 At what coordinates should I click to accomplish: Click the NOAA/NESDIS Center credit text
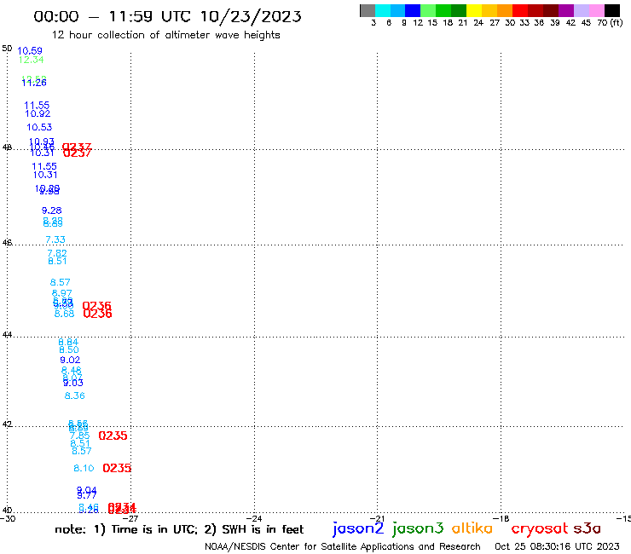[x=343, y=546]
